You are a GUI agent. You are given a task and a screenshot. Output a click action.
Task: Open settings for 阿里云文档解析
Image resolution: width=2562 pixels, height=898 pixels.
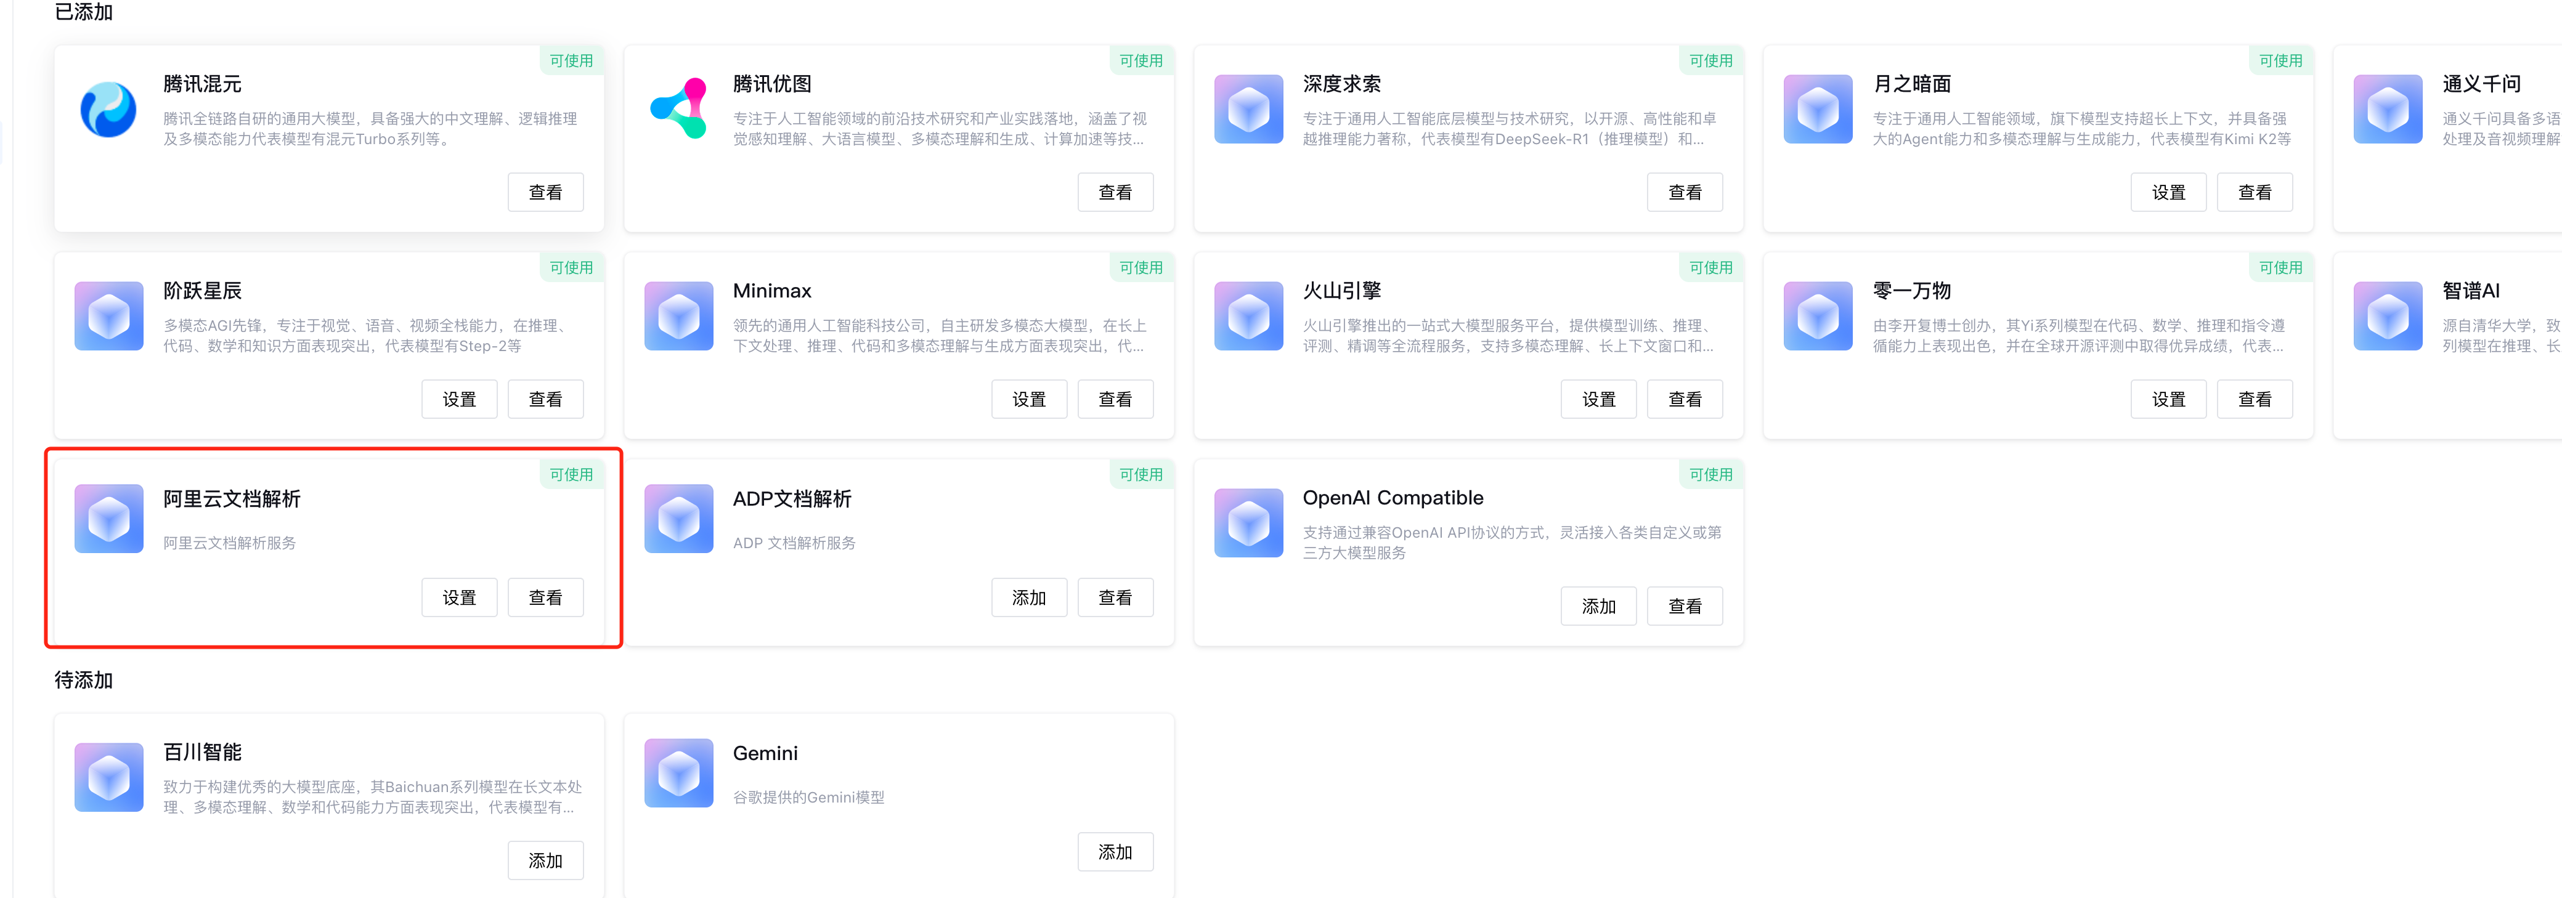[x=458, y=597]
